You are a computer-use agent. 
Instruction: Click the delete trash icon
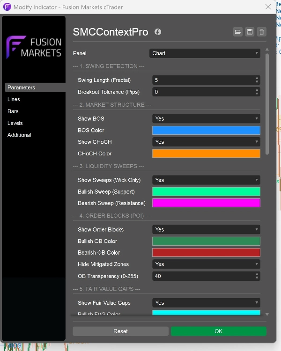tap(261, 32)
